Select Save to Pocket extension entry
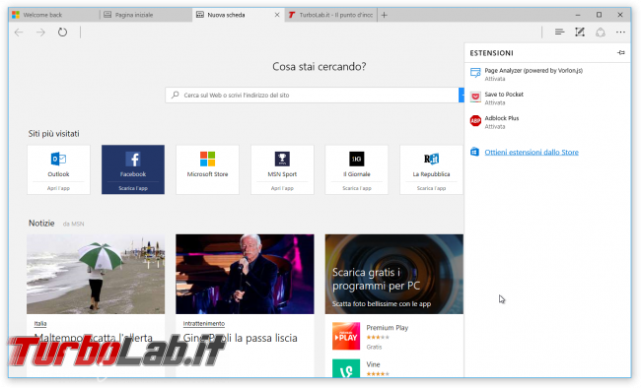 tap(547, 98)
